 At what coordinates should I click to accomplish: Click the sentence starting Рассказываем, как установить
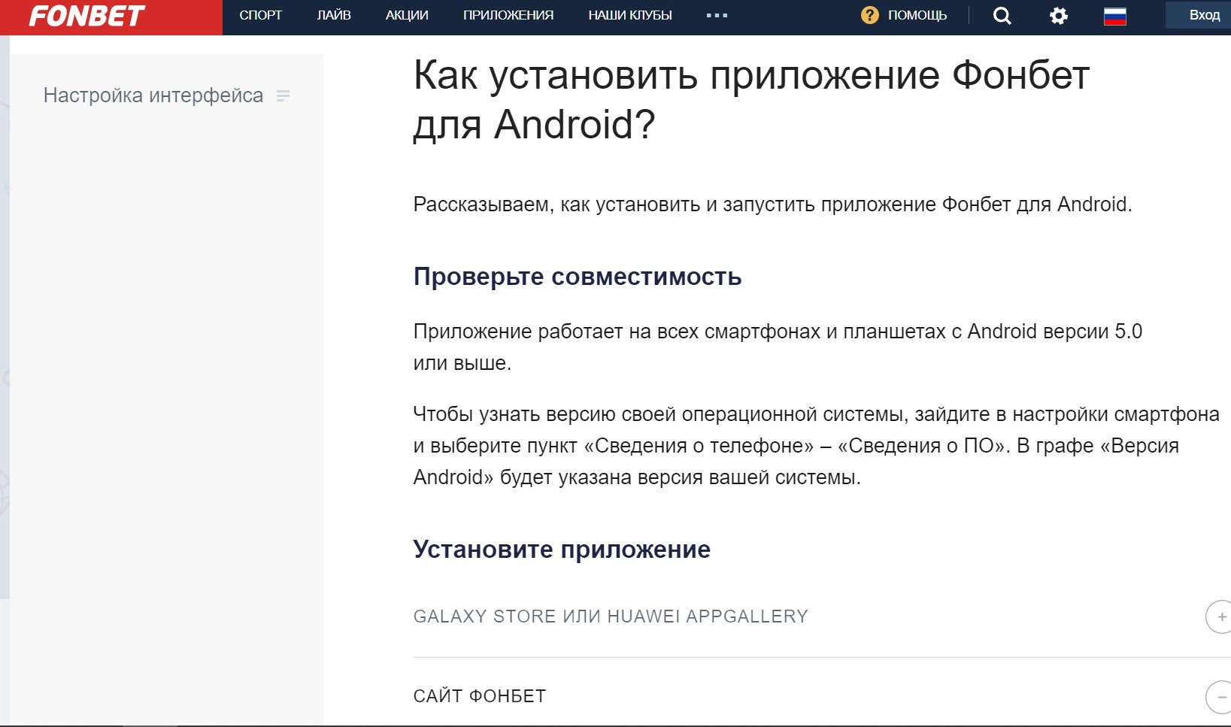point(772,204)
